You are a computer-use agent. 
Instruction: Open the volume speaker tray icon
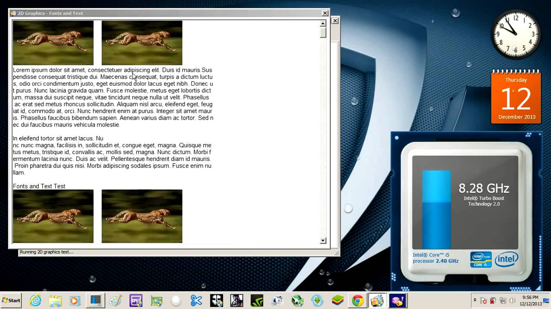pos(512,300)
